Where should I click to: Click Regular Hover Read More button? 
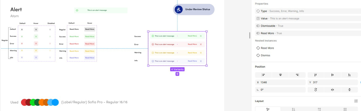pyautogui.click(x=89, y=29)
